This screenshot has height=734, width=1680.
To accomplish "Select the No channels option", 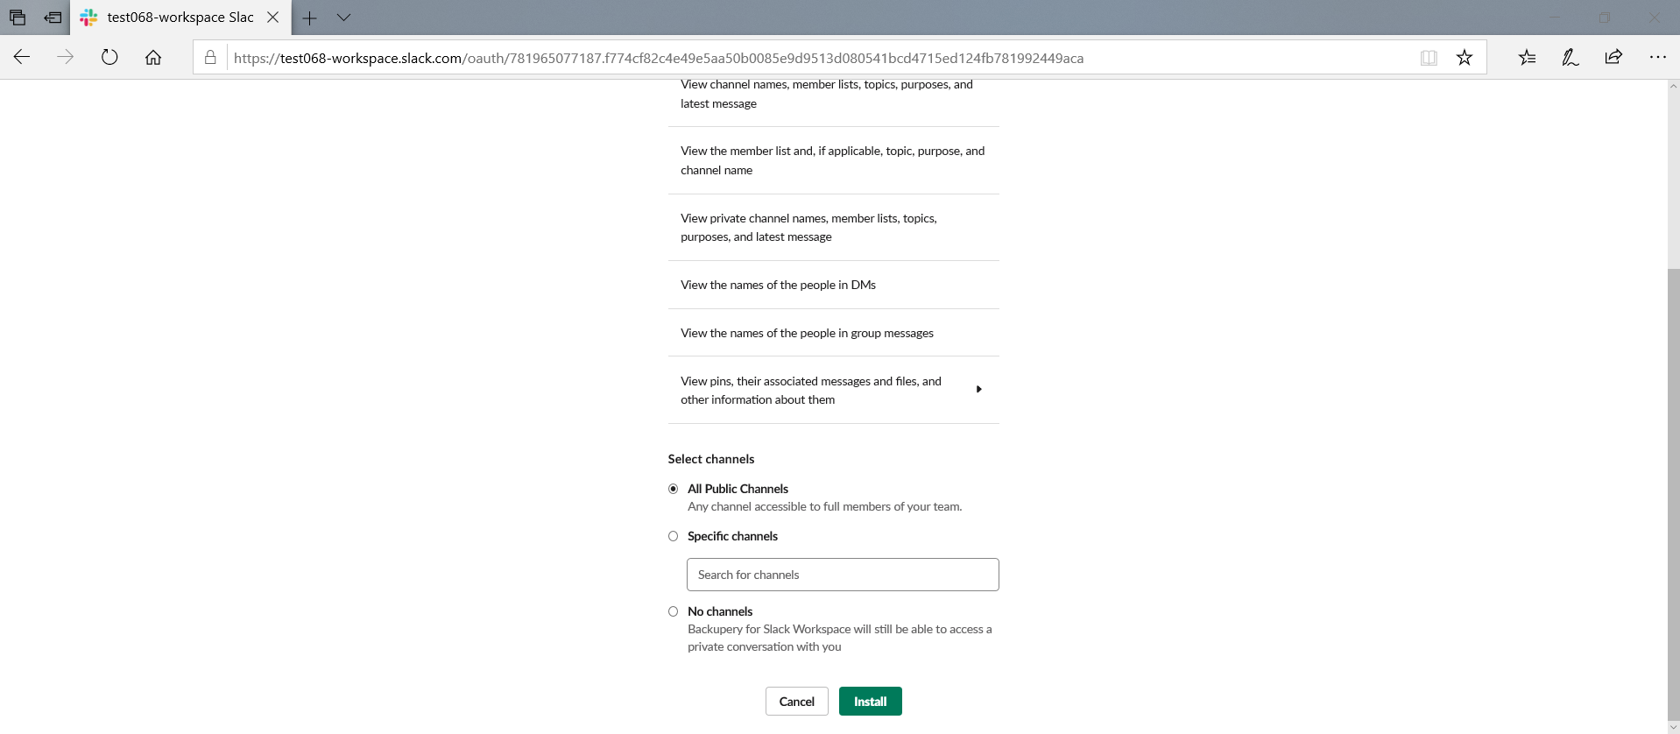I will click(674, 610).
